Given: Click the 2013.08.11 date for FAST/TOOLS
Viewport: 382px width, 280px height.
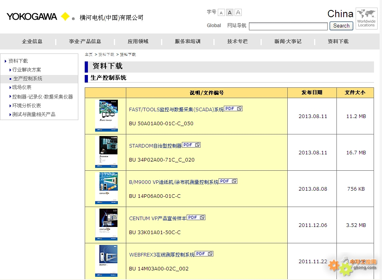Looking at the screenshot, I should tap(313, 116).
